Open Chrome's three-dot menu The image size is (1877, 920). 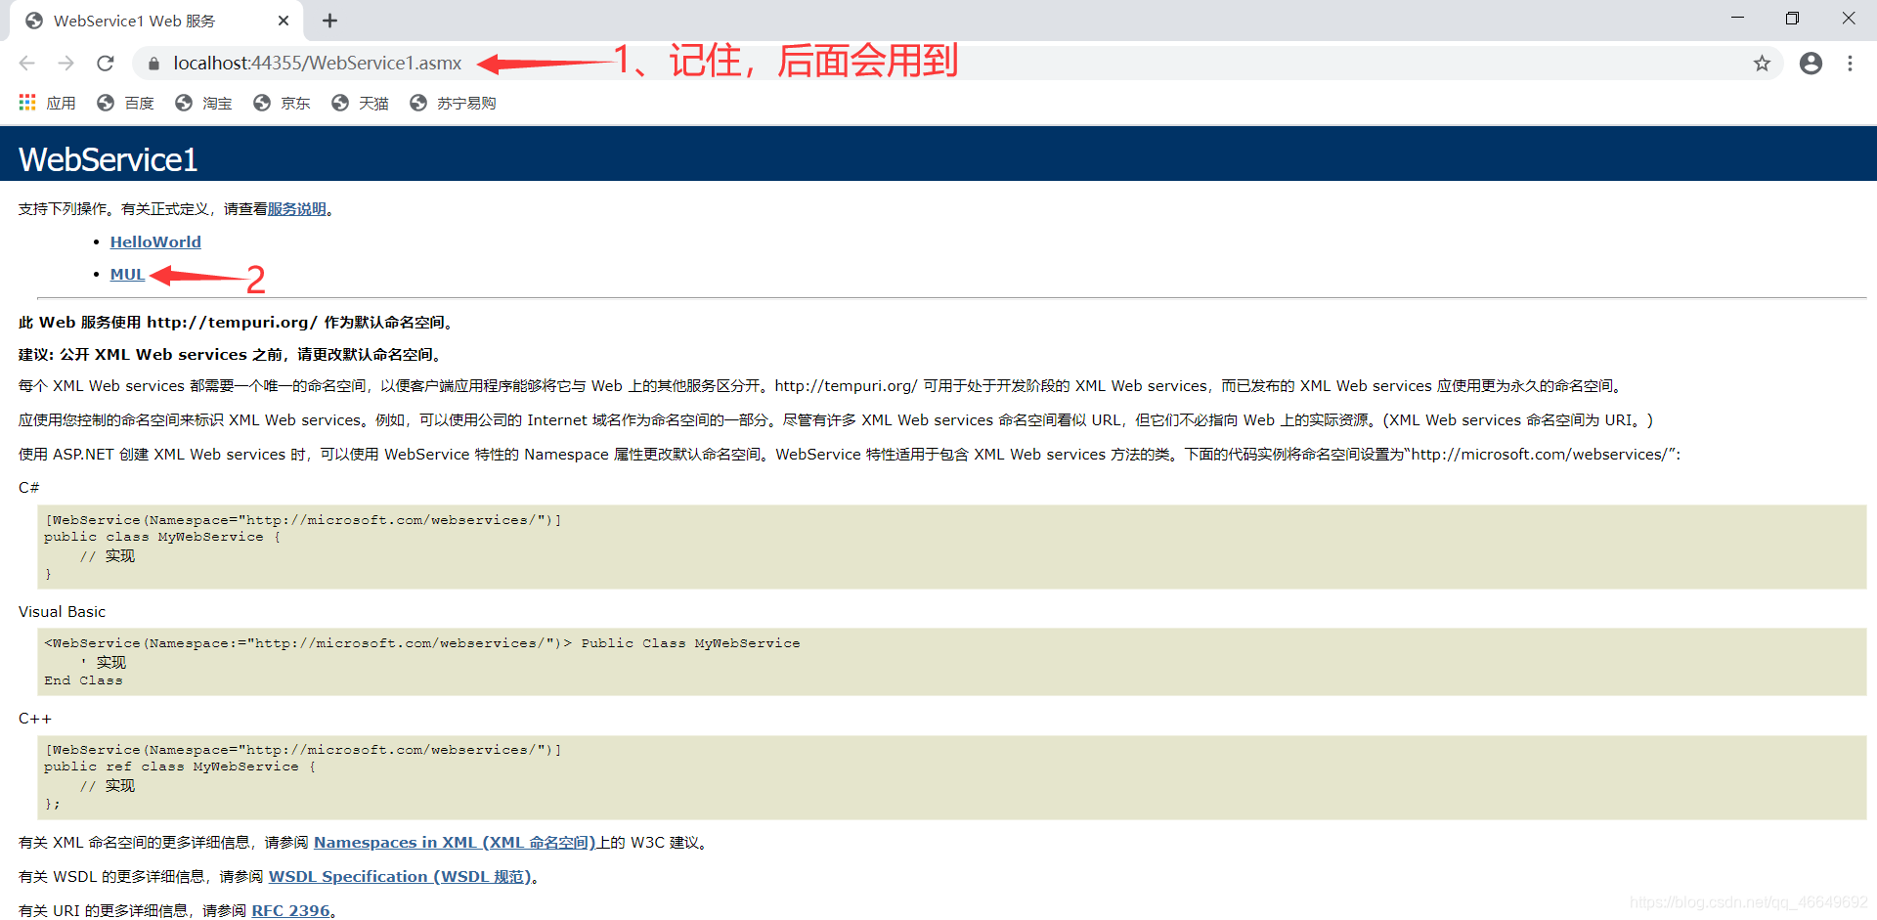1850,64
